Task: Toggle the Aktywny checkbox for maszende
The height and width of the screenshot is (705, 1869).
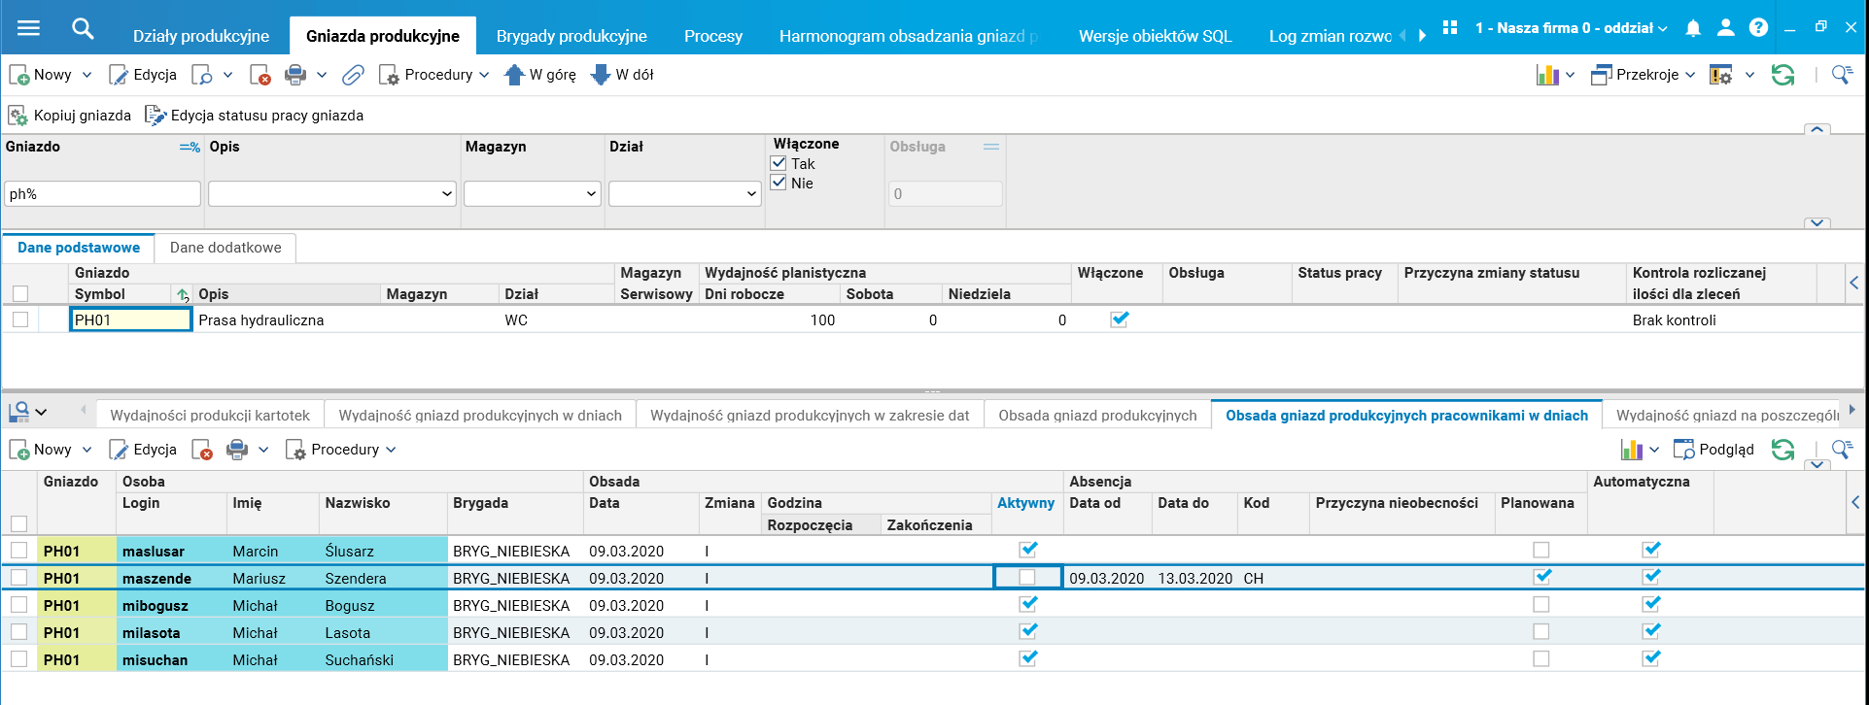Action: 1027,577
